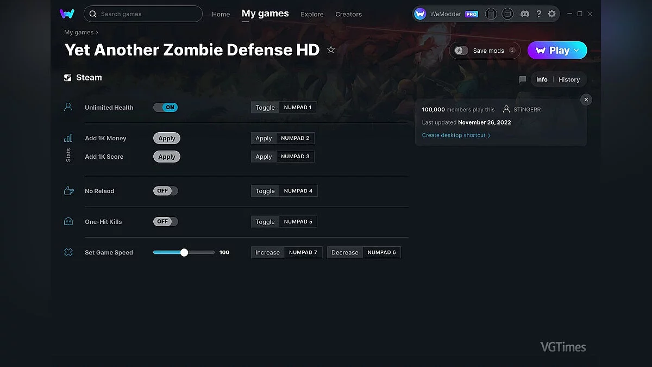Change the NUMPAD 7 Increase hotkey
The width and height of the screenshot is (652, 367).
[303, 252]
